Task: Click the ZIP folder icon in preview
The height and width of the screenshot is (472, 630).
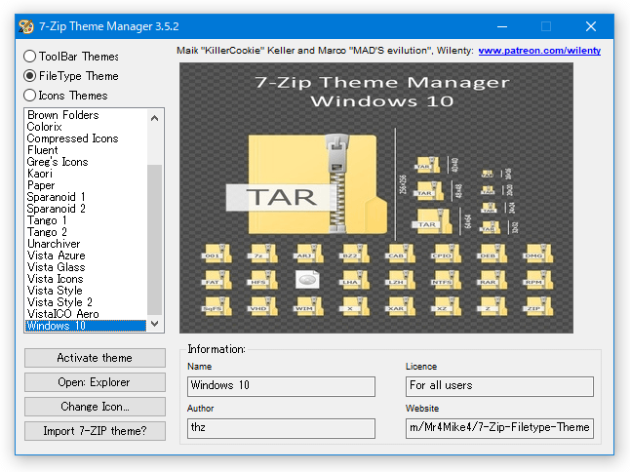Action: (537, 305)
